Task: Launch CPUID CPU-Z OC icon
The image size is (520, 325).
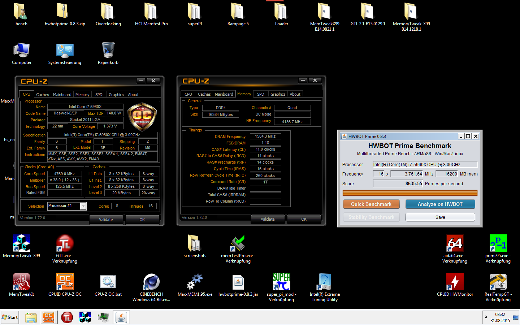Action: [x=65, y=285]
